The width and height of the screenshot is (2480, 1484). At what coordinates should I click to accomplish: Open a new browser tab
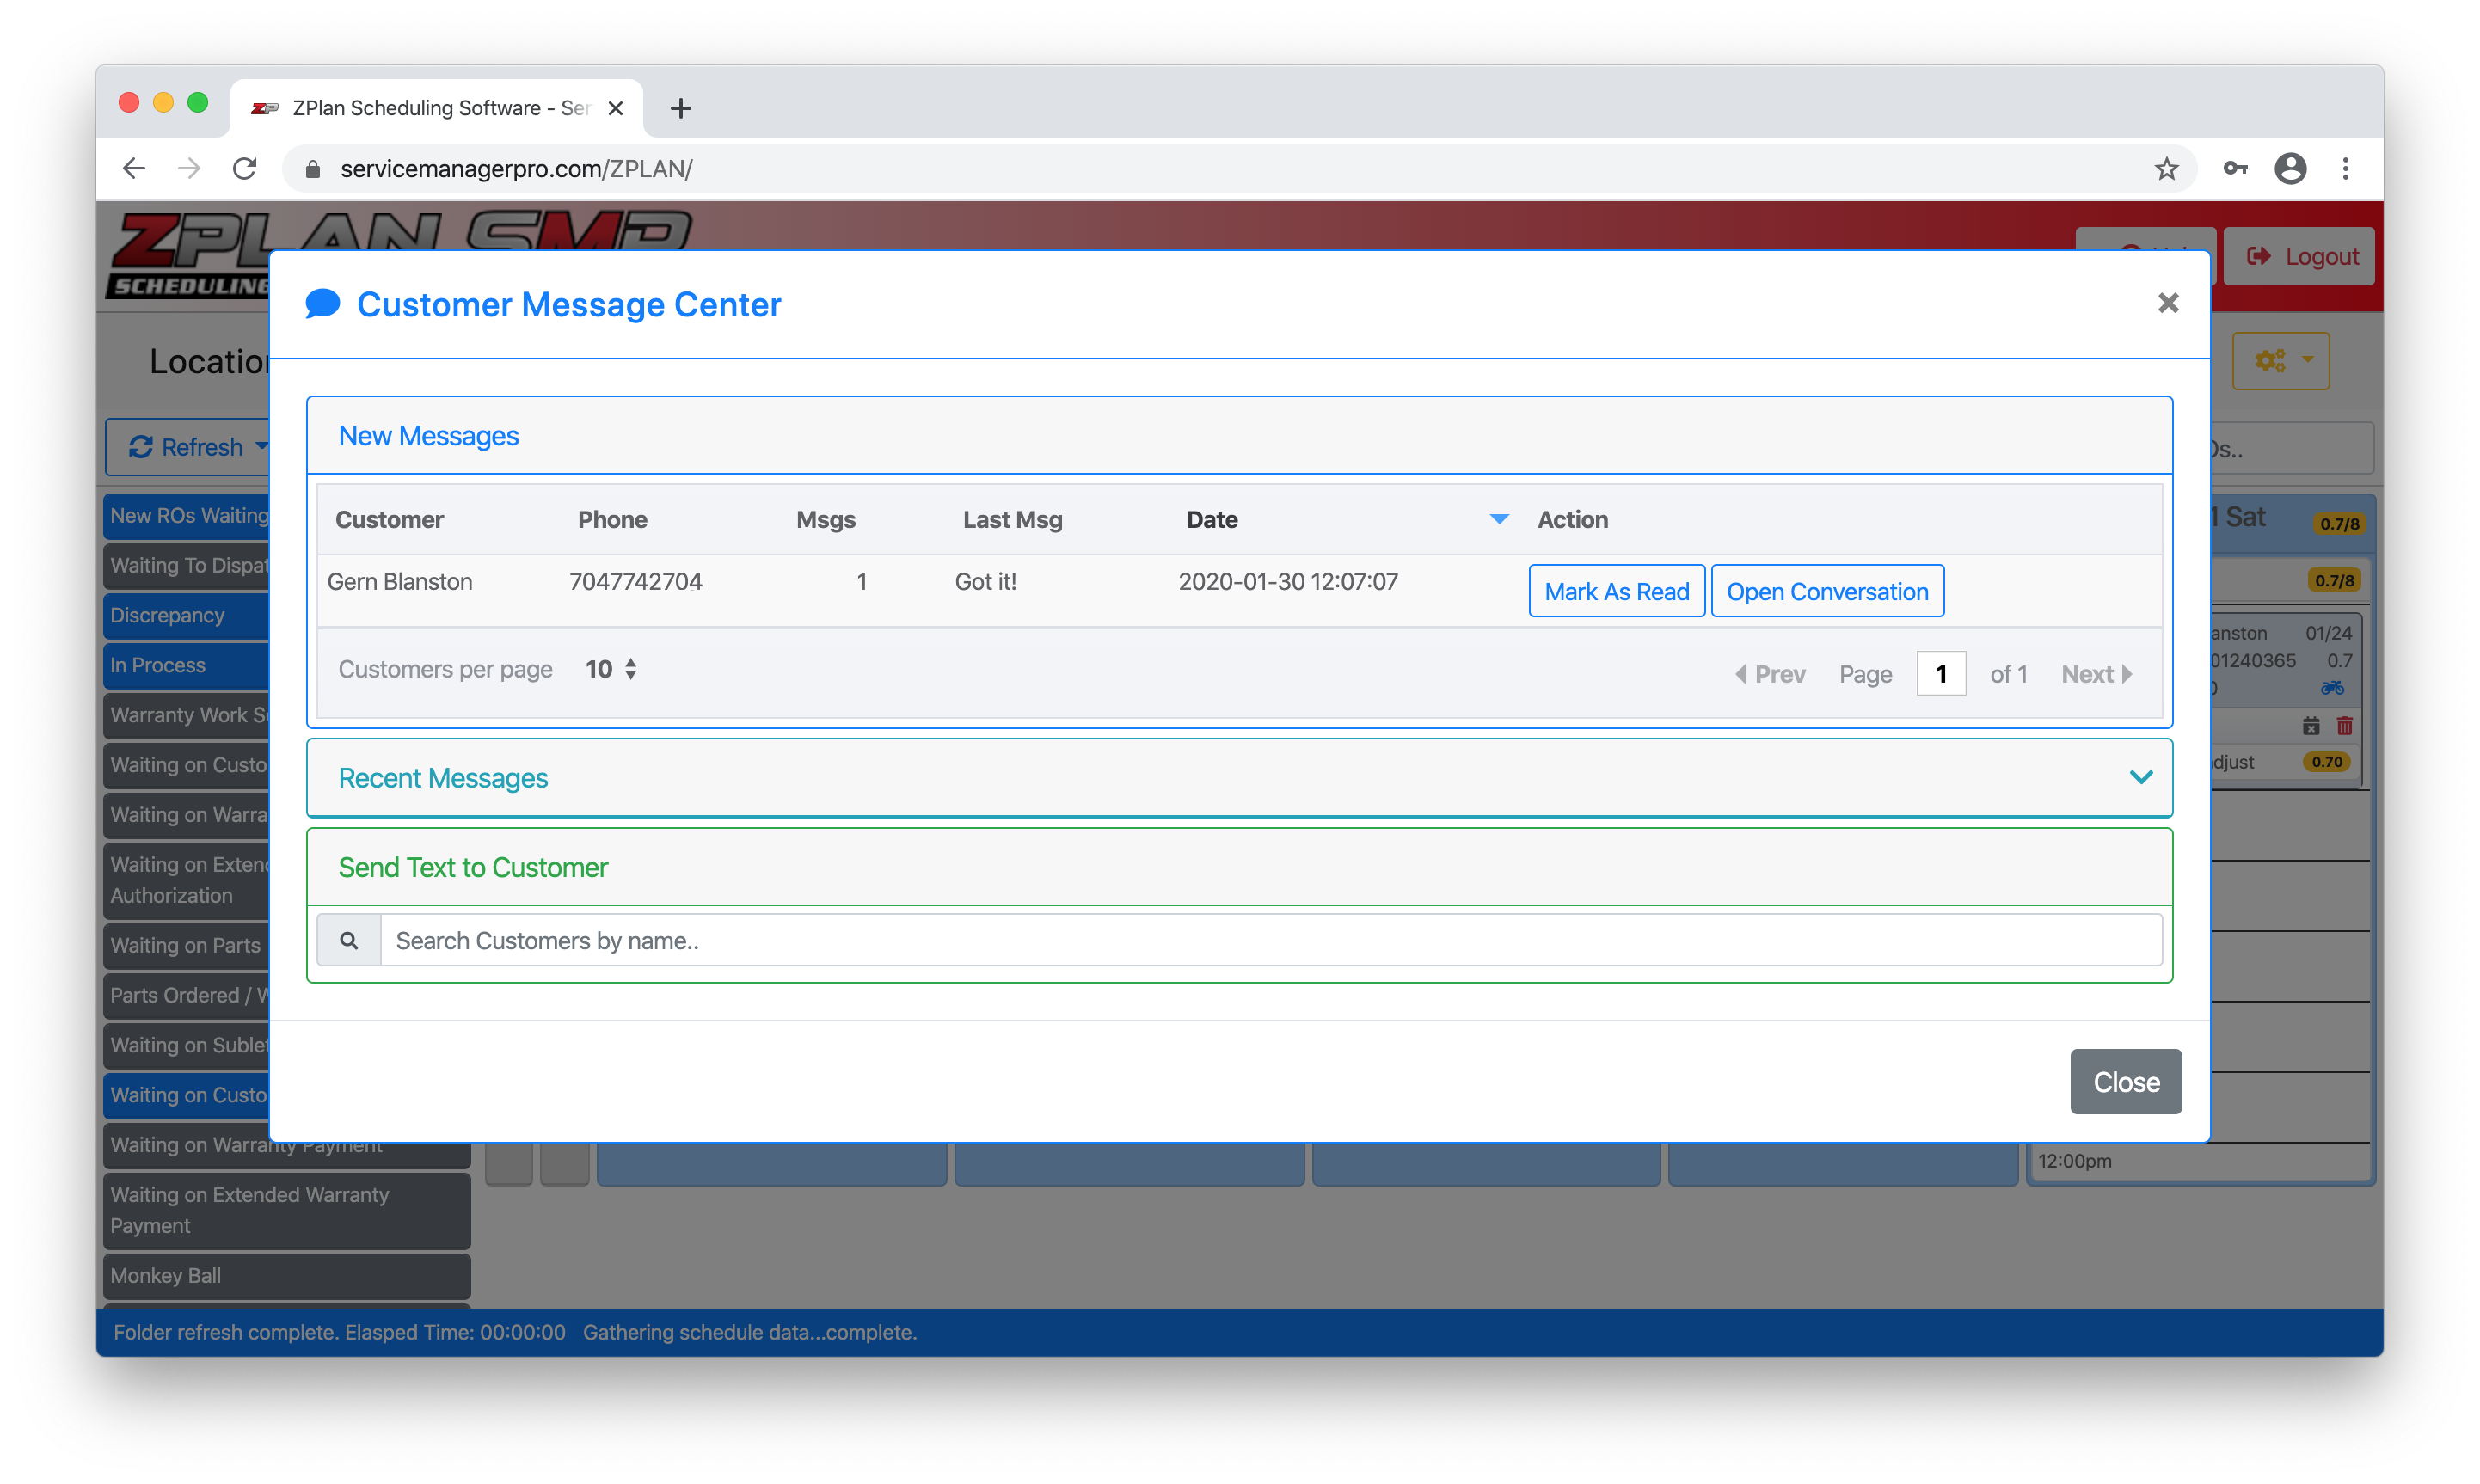(680, 108)
